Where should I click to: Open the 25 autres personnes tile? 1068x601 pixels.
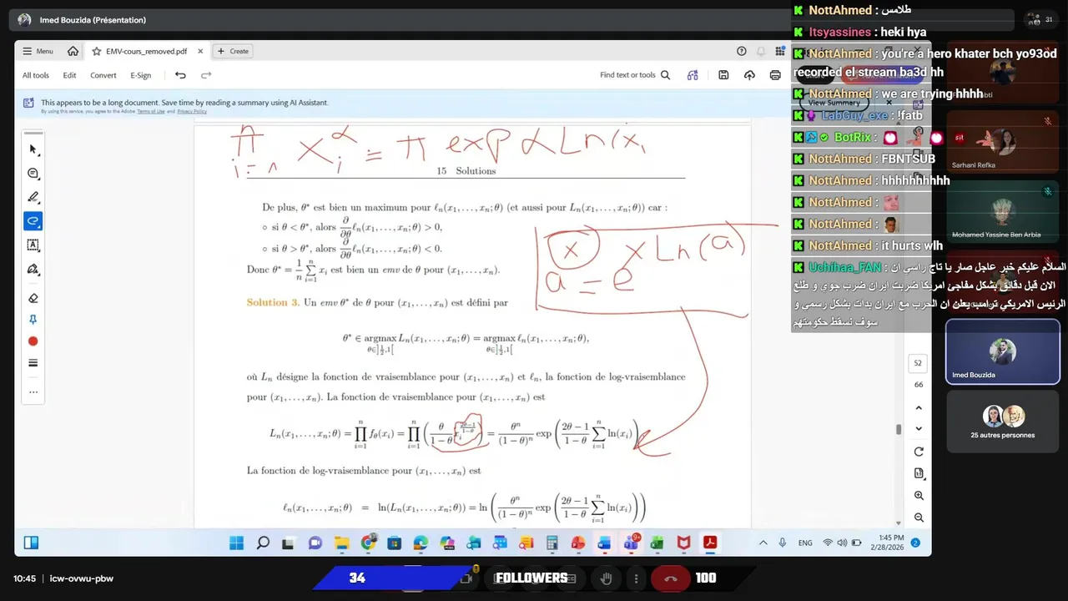(x=1002, y=422)
